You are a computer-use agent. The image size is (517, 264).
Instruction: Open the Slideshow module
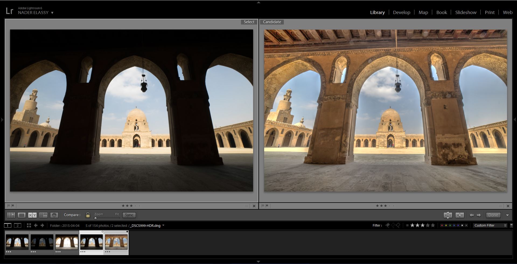[466, 12]
